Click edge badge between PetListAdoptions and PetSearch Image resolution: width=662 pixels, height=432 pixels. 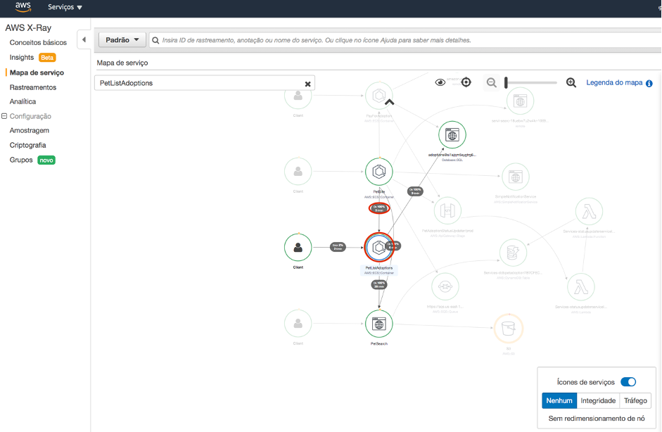[379, 285]
